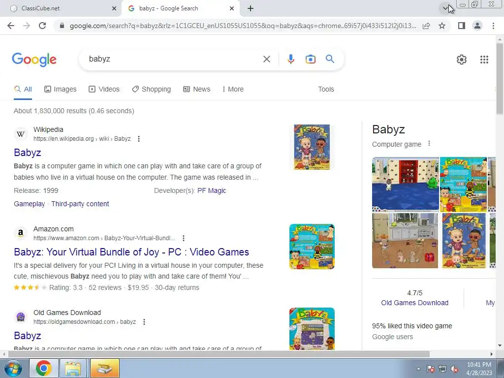Open Wikipedia result box art thumbnail

312,147
